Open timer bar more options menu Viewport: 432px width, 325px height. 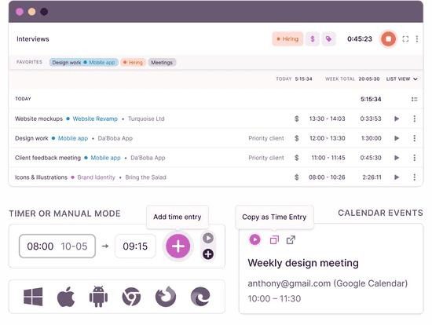417,39
